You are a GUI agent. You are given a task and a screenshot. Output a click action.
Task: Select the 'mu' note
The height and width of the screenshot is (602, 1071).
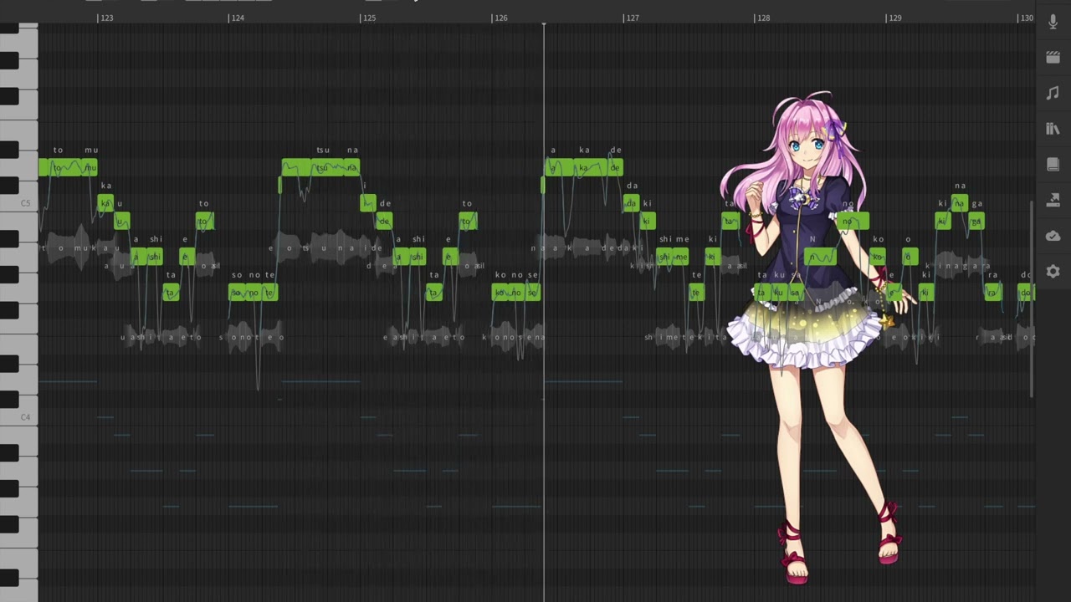pyautogui.click(x=90, y=168)
